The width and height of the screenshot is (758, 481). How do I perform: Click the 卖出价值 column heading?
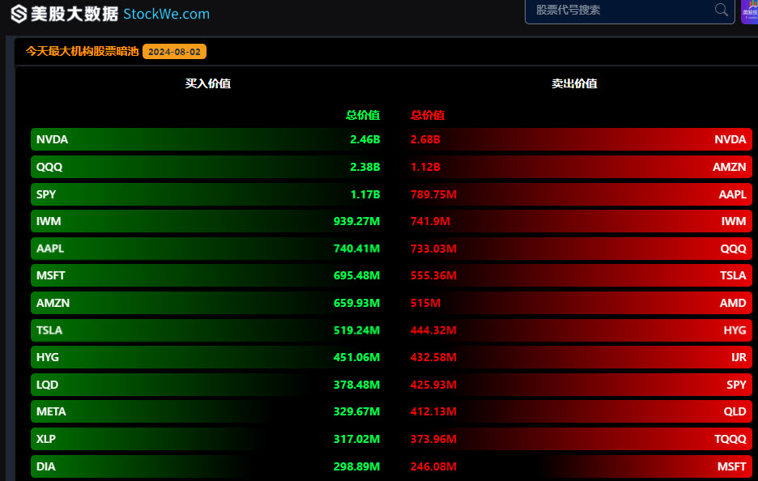(x=574, y=83)
